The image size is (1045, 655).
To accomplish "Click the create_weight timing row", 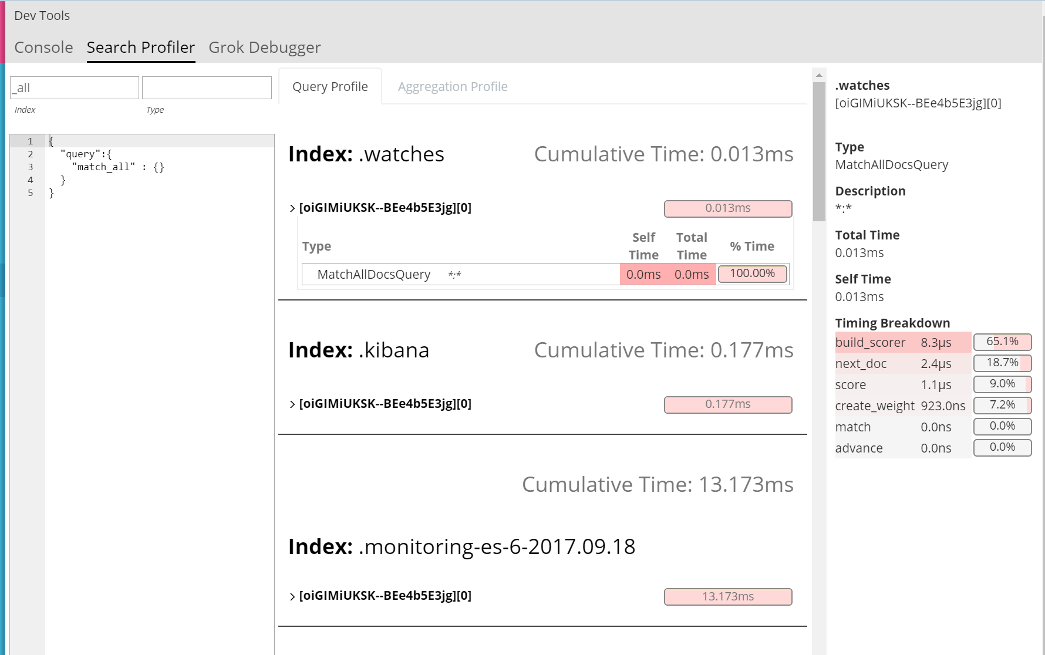I will tap(933, 406).
